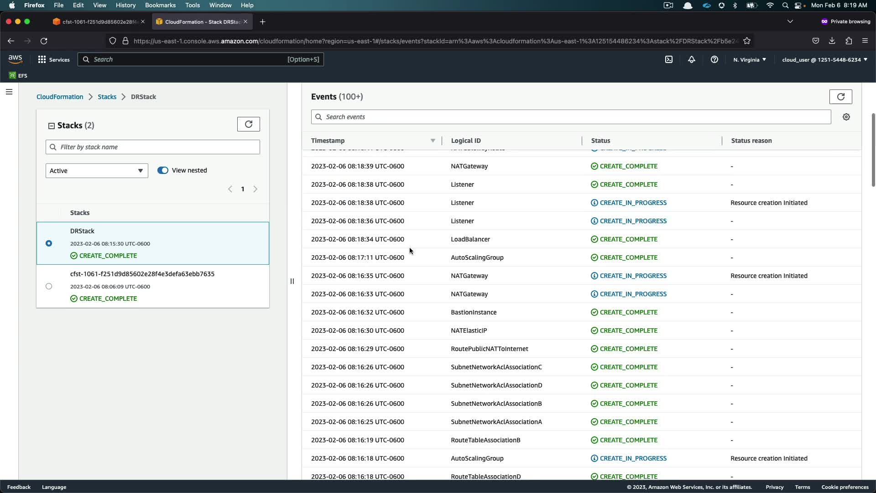Click the CloudFormation breadcrumb link
Screen dimensions: 876x493
coord(60,97)
